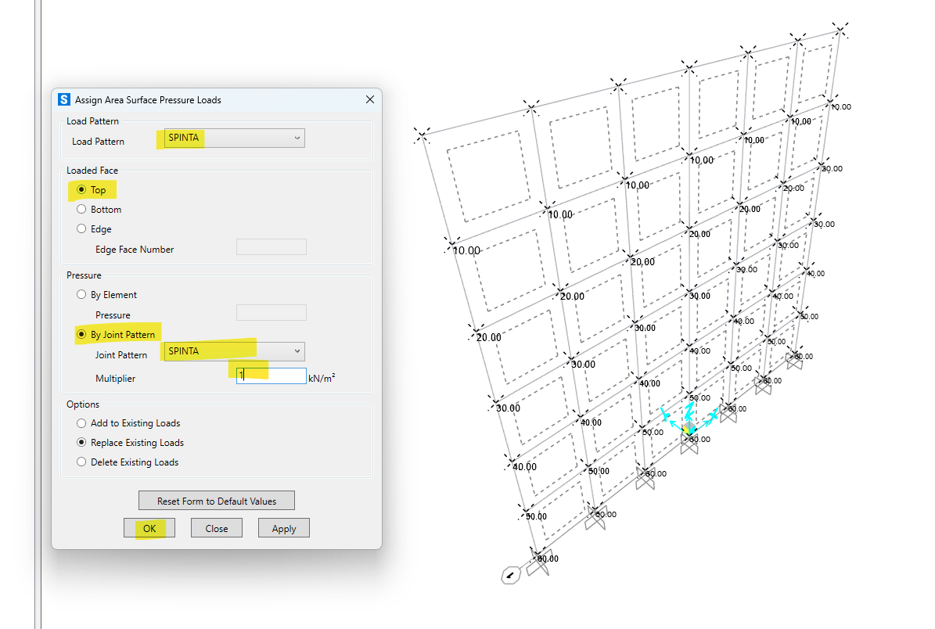Select the Top loaded face option
The width and height of the screenshot is (935, 629).
click(x=81, y=190)
